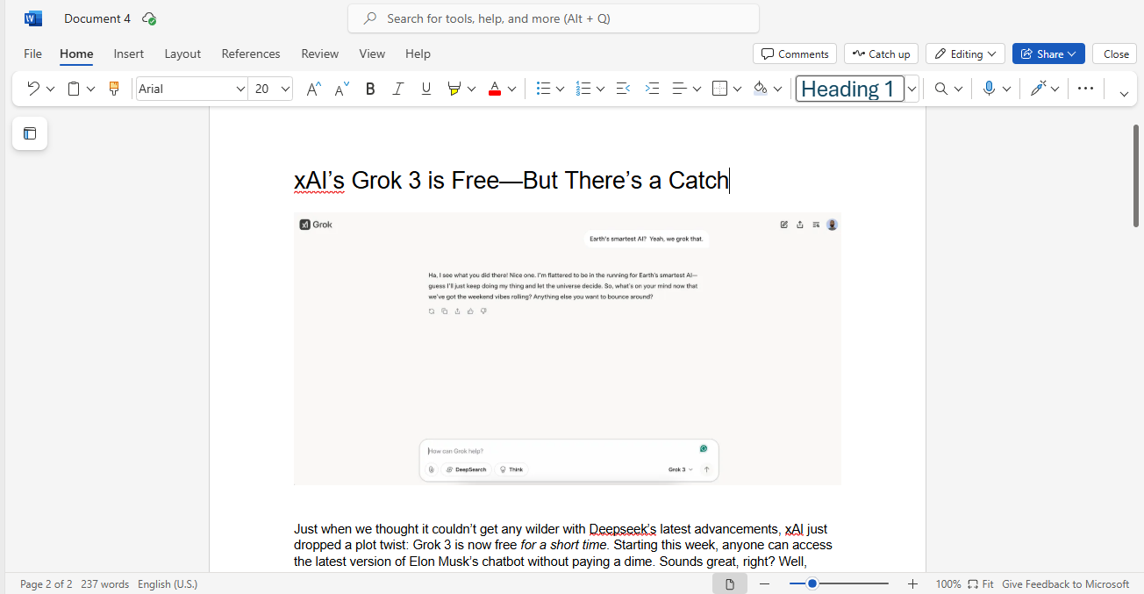
Task: Click the Grok screenshot image in the document
Action: (567, 348)
